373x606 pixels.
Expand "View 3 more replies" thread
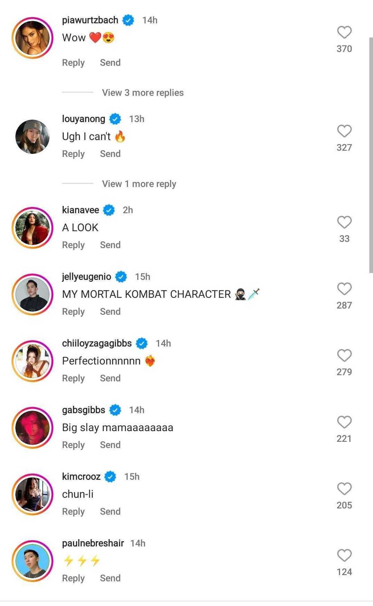[x=143, y=93]
